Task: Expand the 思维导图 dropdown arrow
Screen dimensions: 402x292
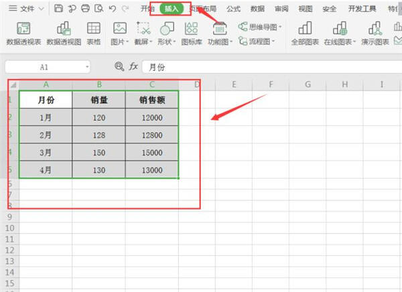Action: pos(280,27)
